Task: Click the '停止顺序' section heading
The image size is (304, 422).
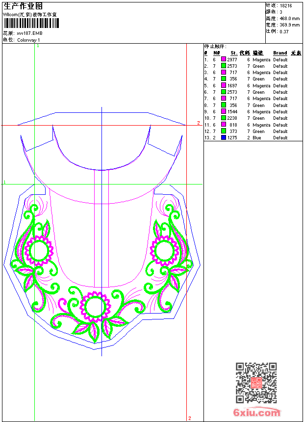Action: tap(215, 47)
